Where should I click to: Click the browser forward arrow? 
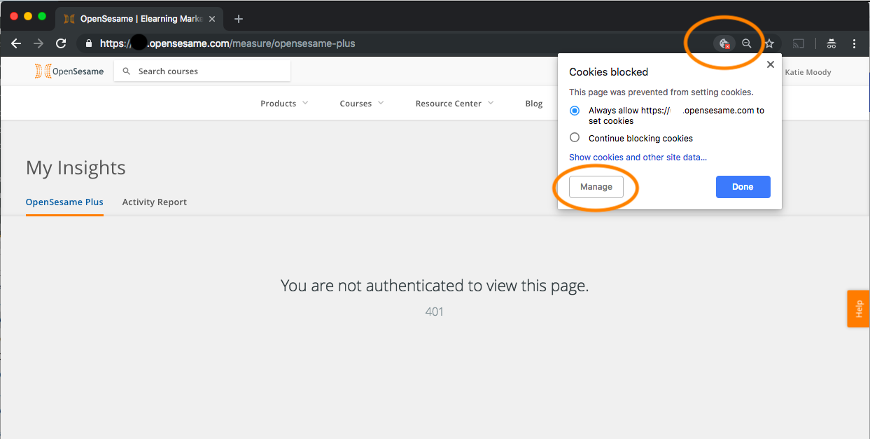point(38,43)
